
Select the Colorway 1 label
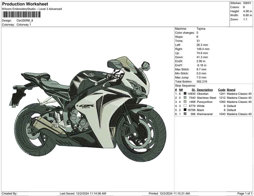(x=24, y=24)
